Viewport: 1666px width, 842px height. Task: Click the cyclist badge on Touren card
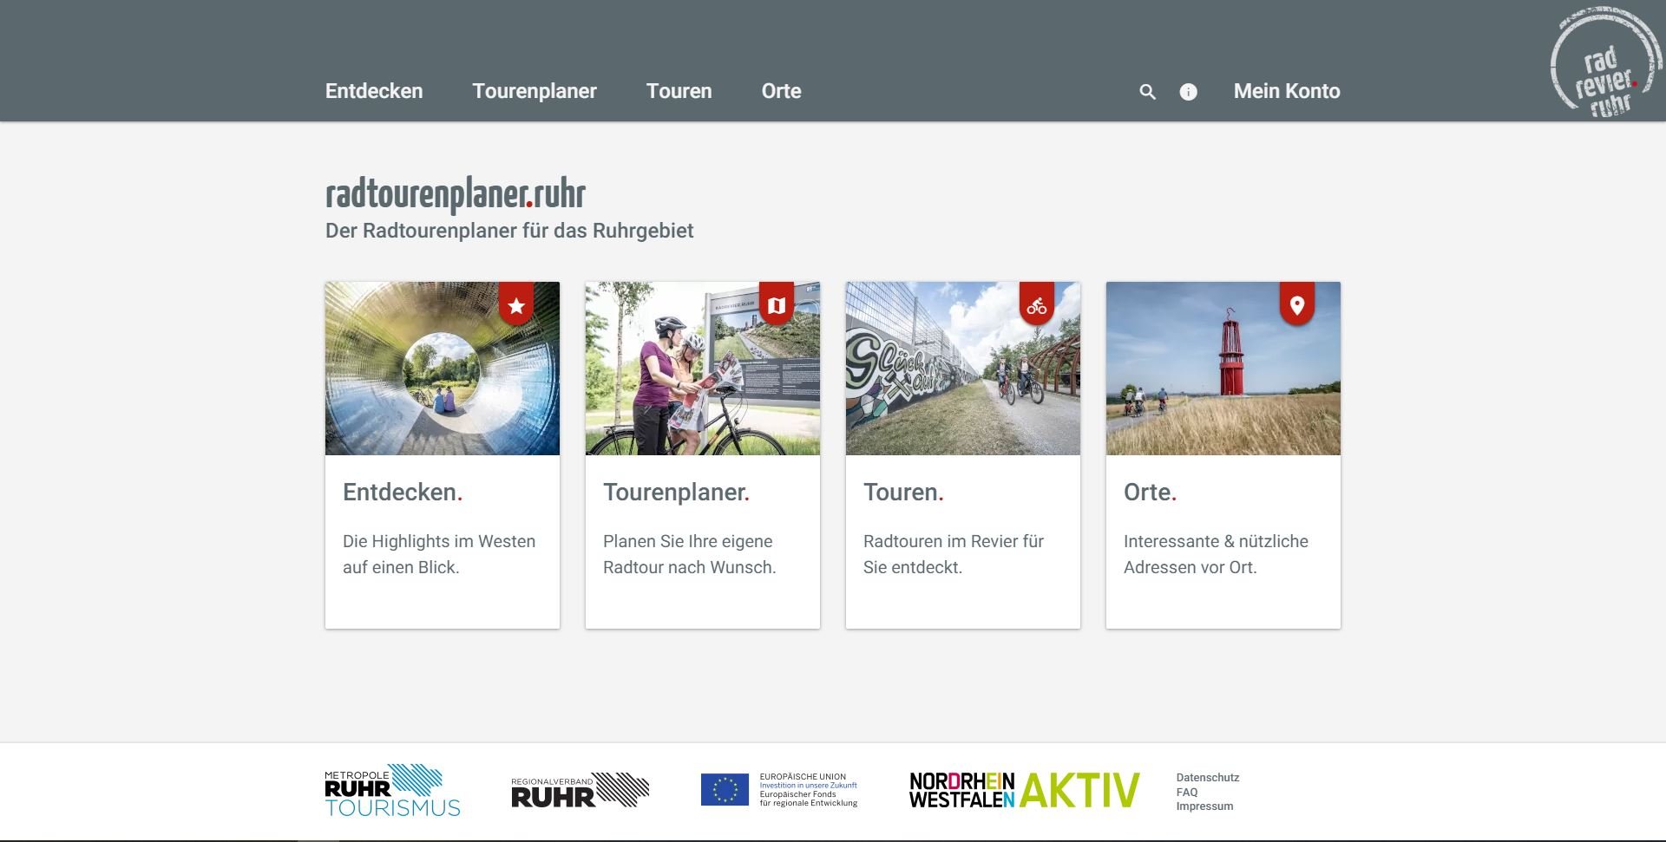(1037, 304)
